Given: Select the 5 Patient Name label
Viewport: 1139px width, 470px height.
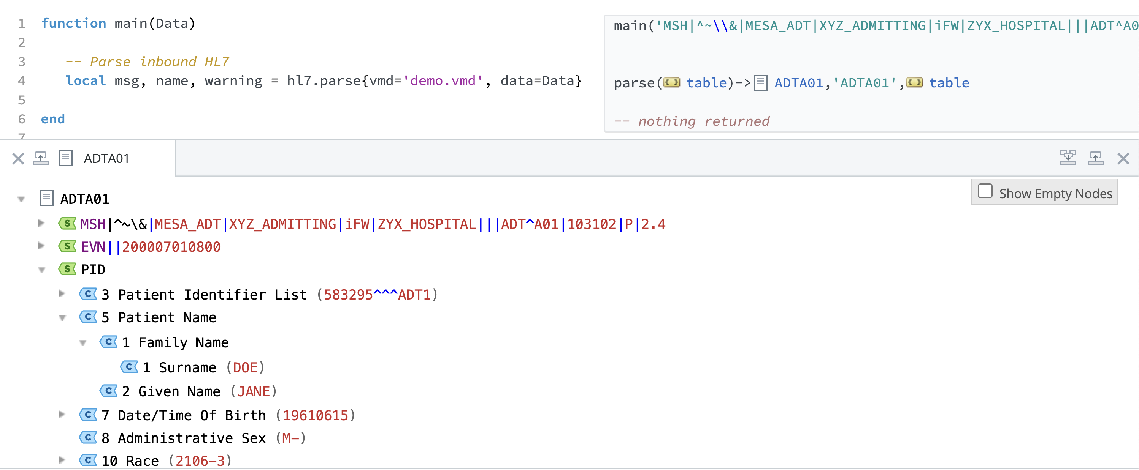Looking at the screenshot, I should (x=159, y=318).
